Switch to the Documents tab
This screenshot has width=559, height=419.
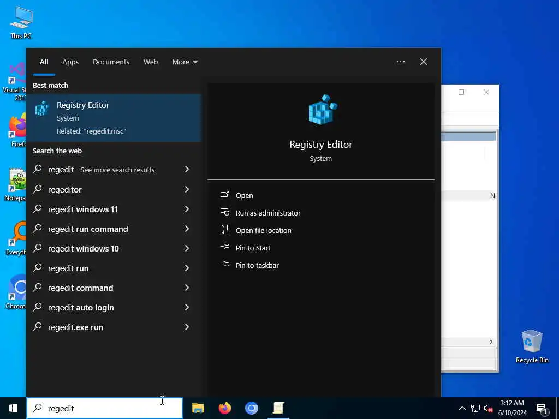(111, 62)
